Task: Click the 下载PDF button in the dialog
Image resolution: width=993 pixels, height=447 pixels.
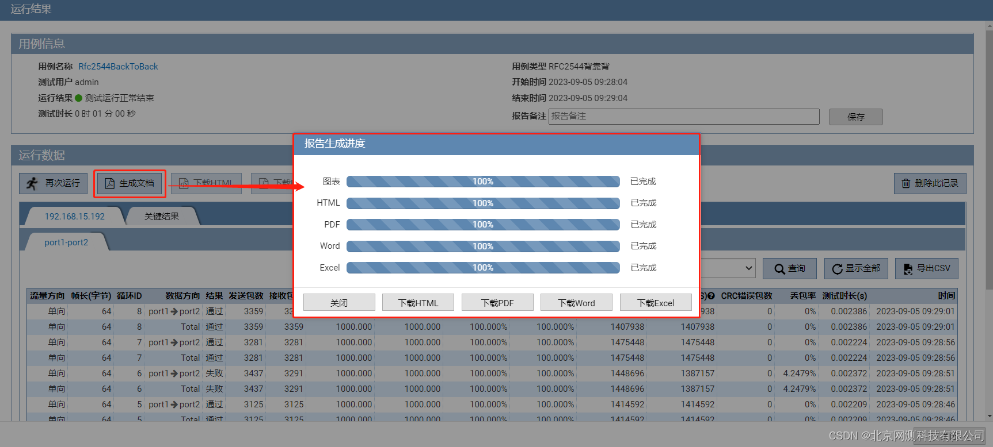Action: 497,303
